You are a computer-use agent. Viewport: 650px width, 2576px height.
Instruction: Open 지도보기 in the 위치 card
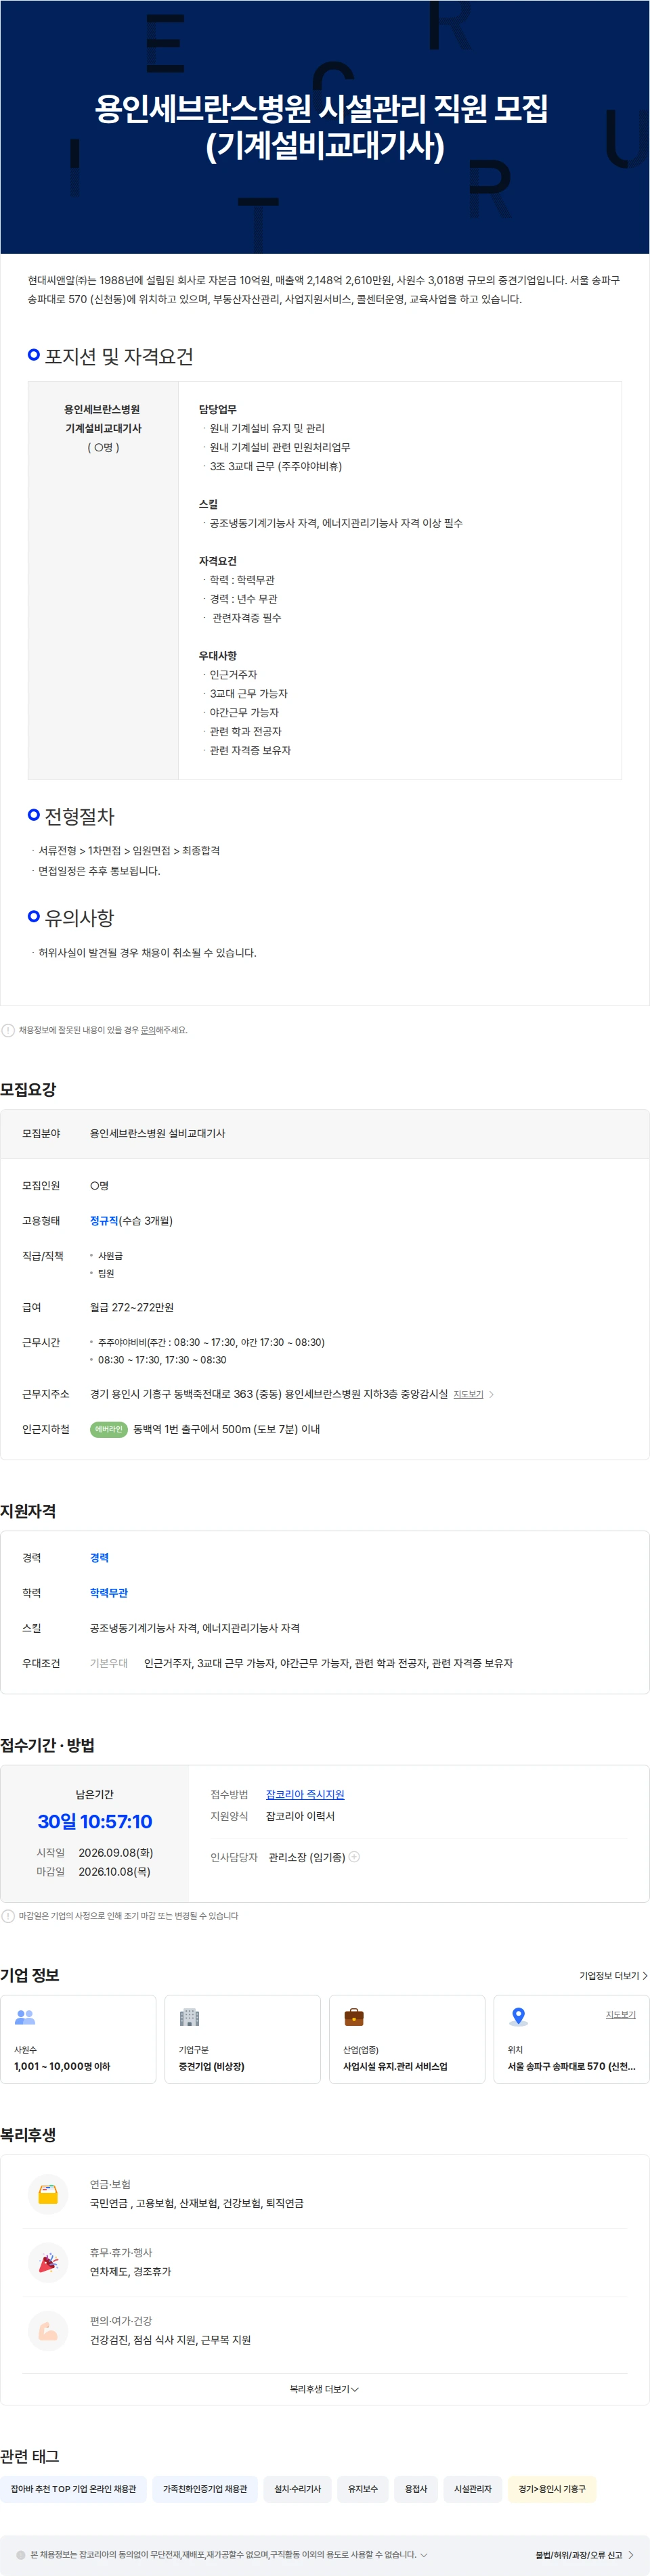[x=620, y=2015]
